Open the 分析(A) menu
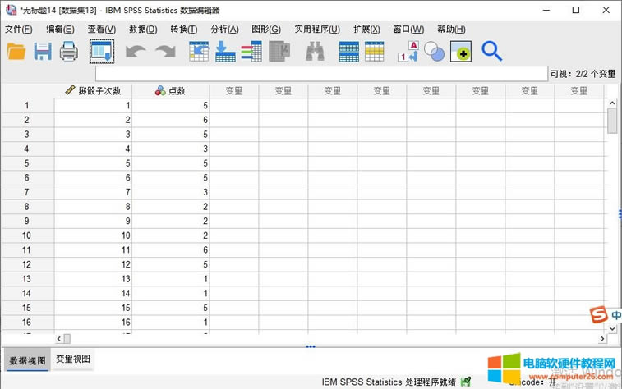Screen dimensions: 622x389 point(224,29)
